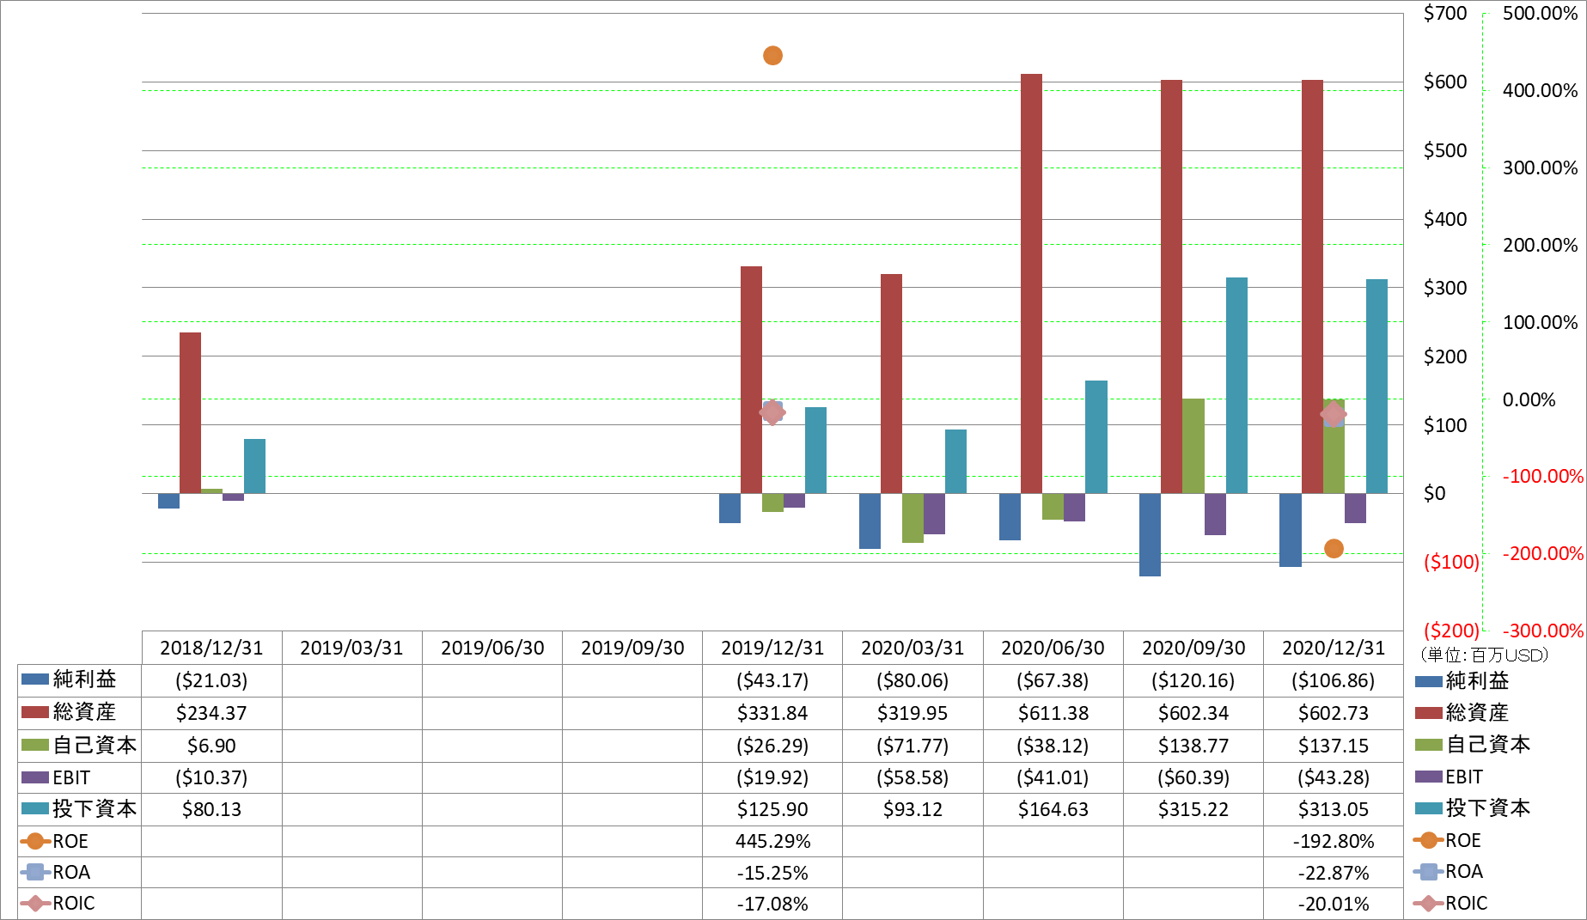Select the ROA cell -15.25%
Viewport: 1587px width, 920px height.
(772, 873)
